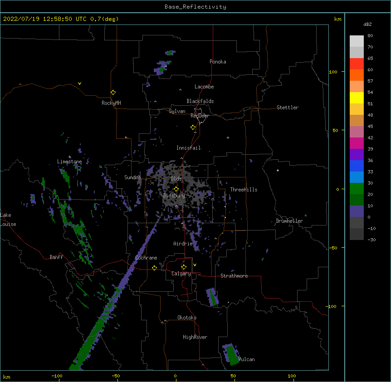Pick the orange 57-60 dBZ legend swatch
Image resolution: width=391 pixels, height=382 pixels.
(357, 75)
